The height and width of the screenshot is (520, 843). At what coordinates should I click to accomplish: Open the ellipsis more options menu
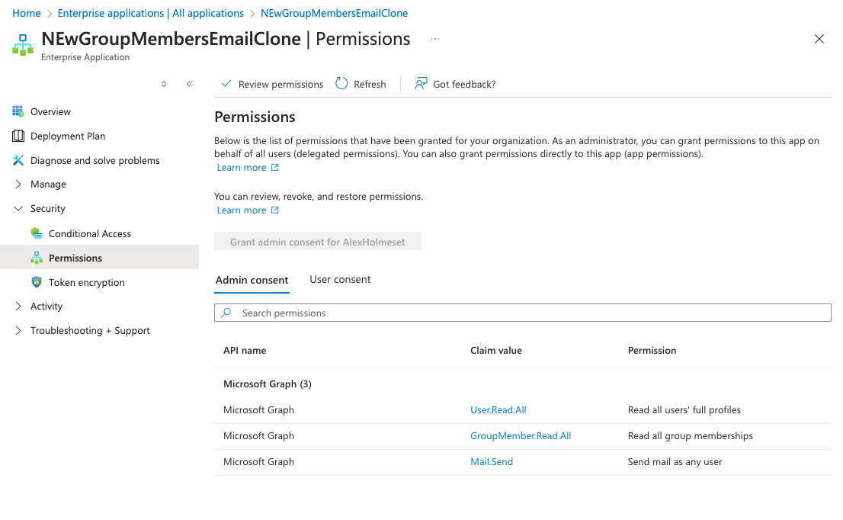435,39
